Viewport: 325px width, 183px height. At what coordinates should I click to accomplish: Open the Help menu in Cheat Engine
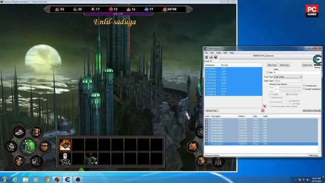(232, 53)
